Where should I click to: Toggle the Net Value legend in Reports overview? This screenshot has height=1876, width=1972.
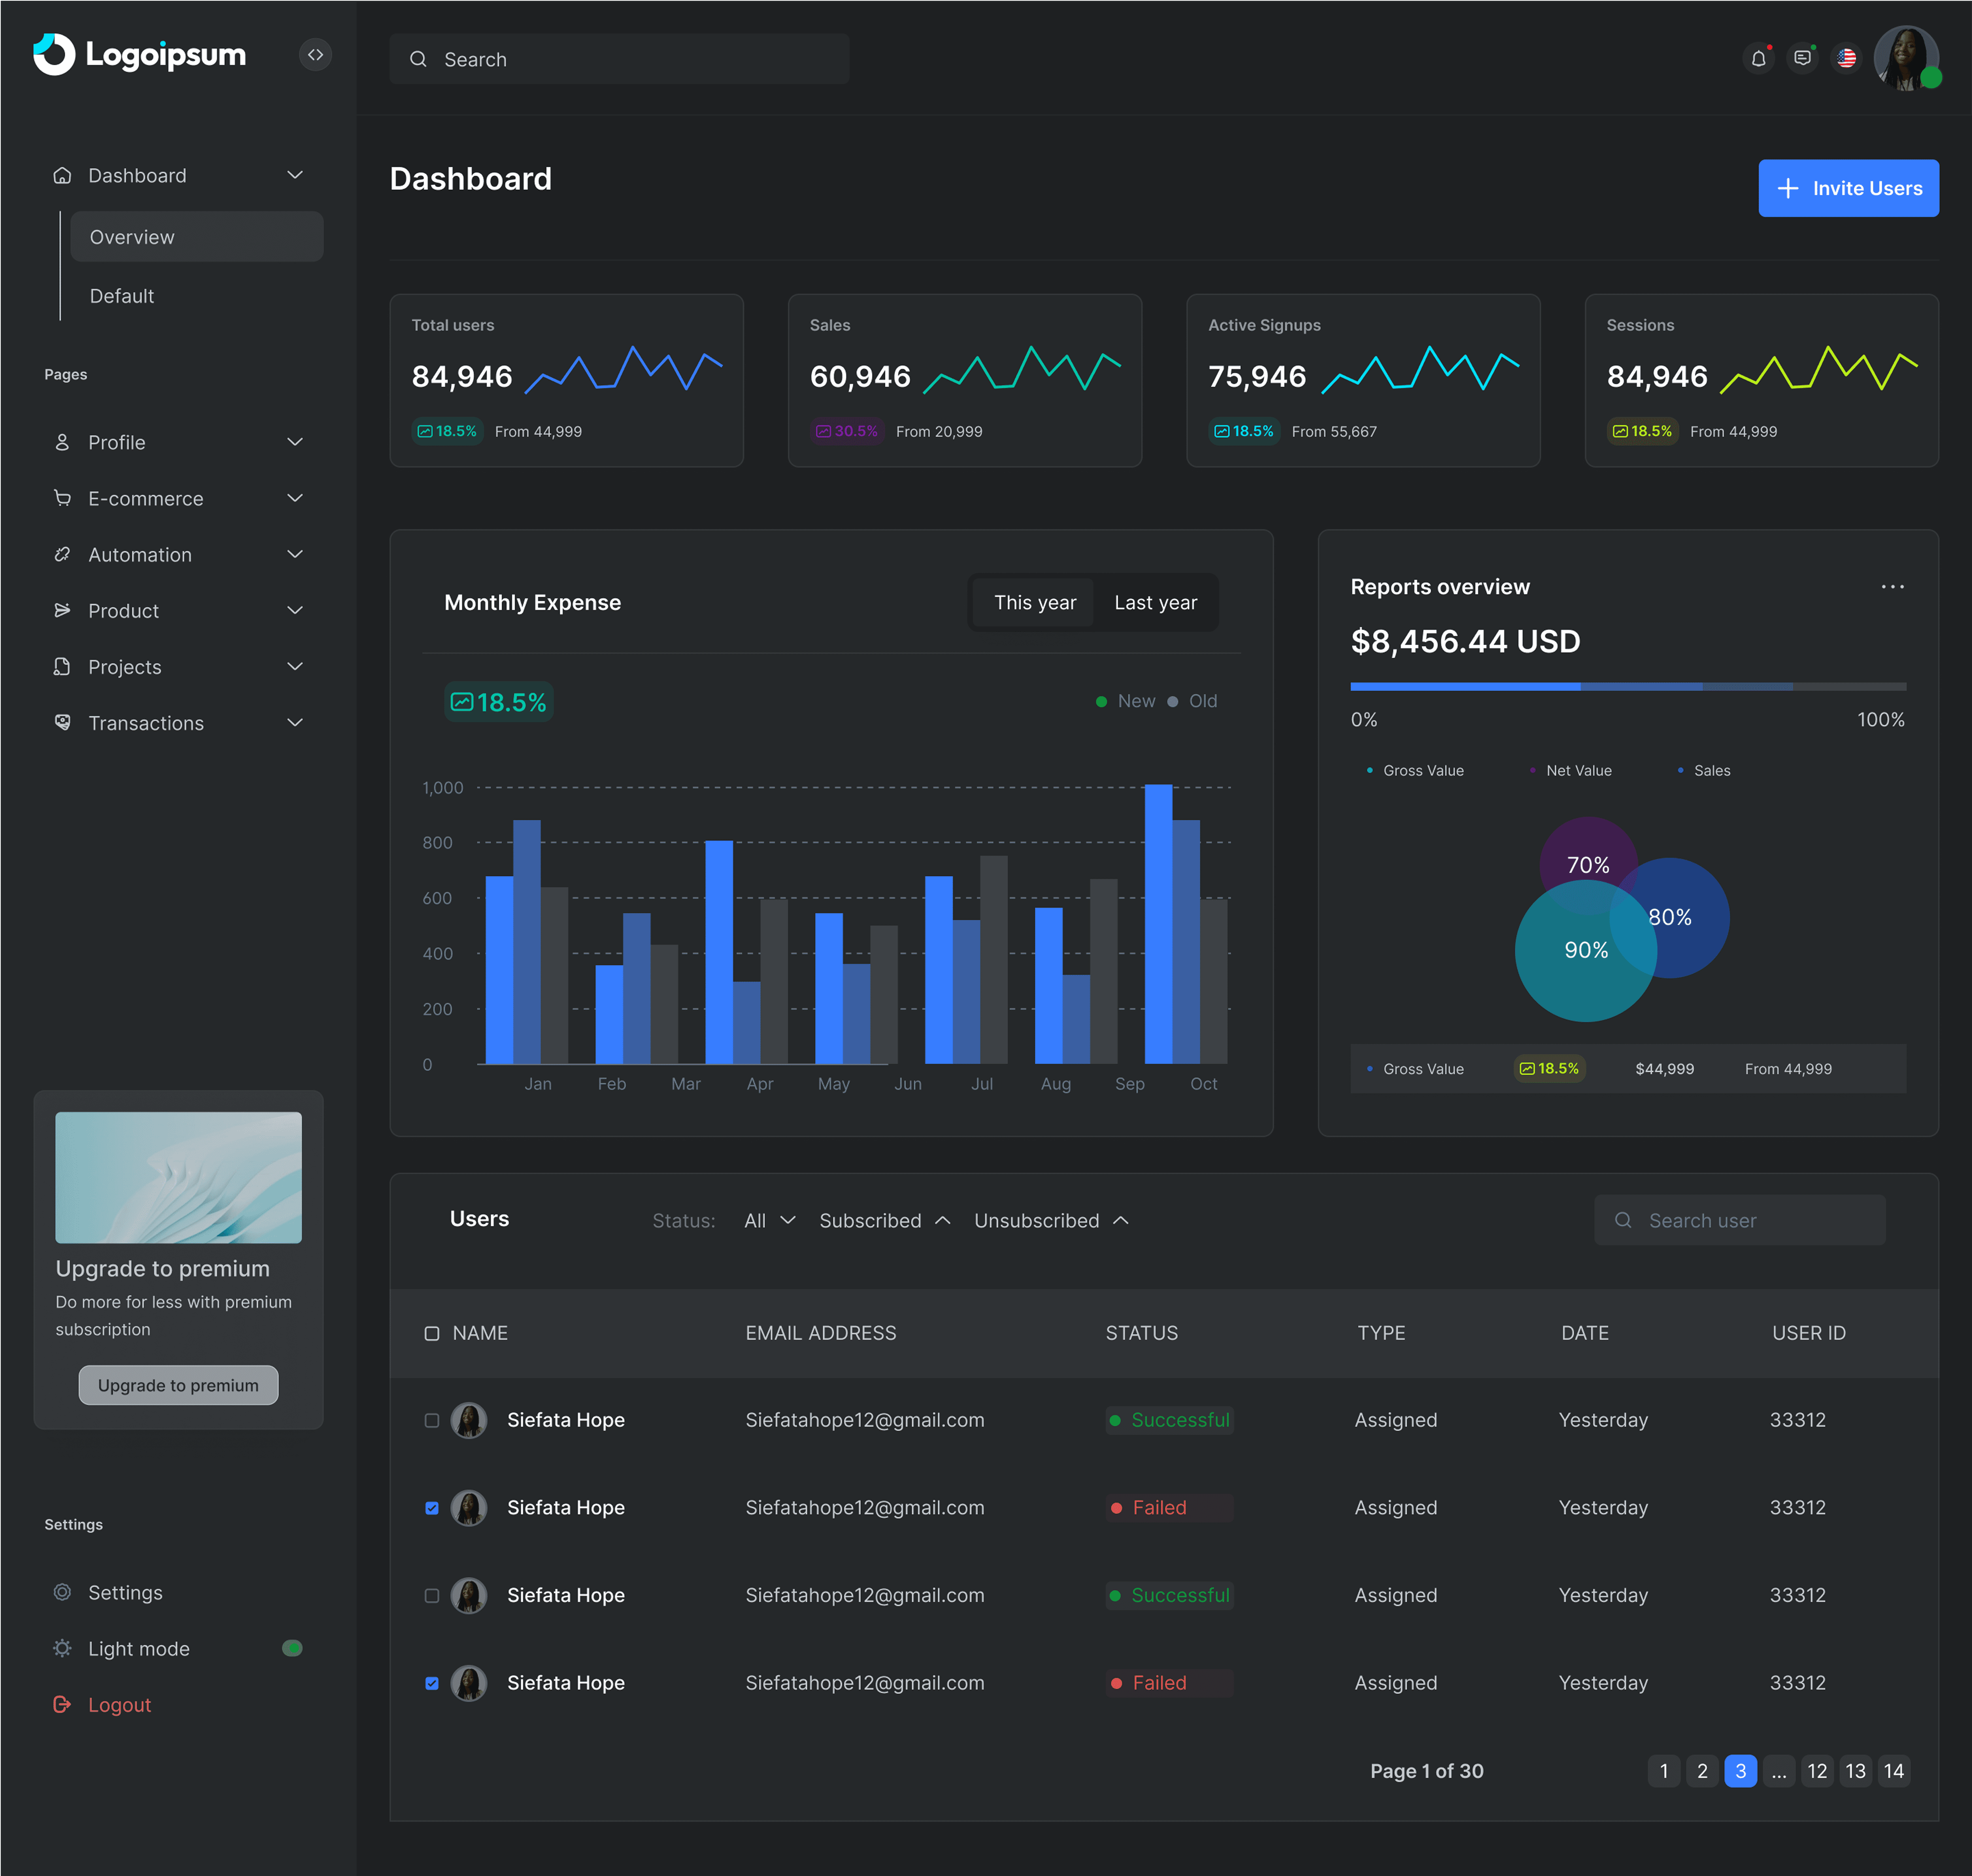(1570, 770)
